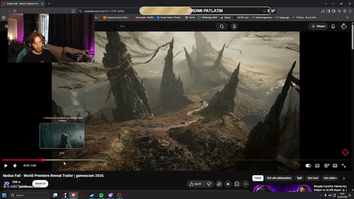354x199 pixels.
Task: Open the taskbar clock and calendar
Action: 342,195
